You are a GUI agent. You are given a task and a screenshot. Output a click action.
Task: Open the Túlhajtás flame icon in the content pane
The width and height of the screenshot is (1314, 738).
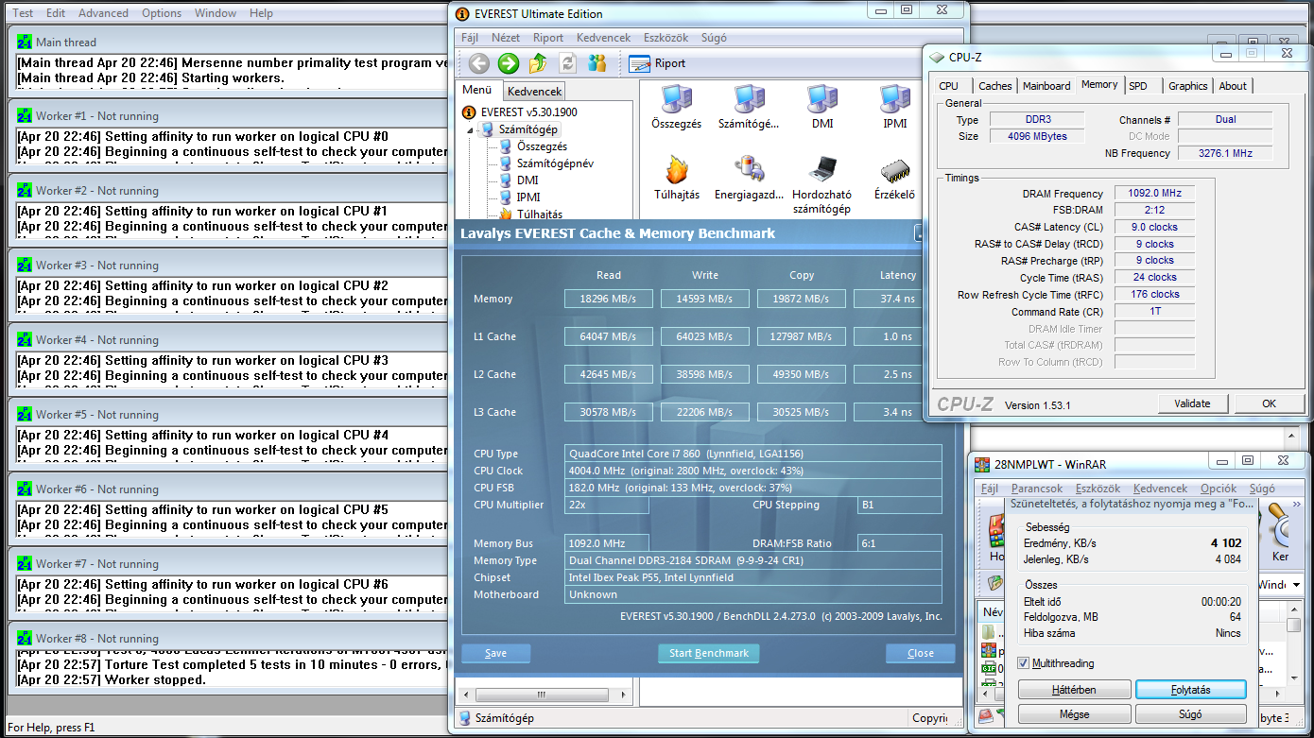click(x=677, y=179)
